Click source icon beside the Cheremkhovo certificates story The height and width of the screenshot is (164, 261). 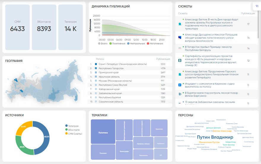pyautogui.click(x=180, y=60)
